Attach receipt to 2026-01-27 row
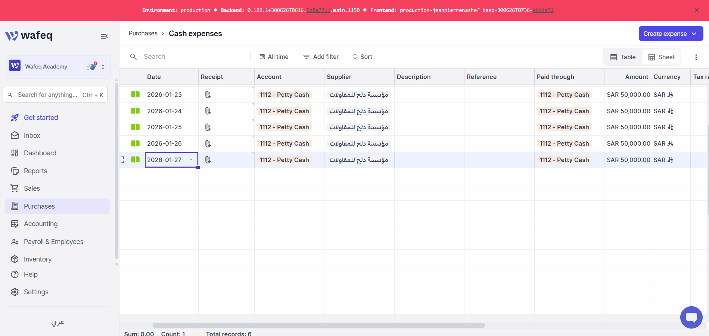 [x=208, y=160]
